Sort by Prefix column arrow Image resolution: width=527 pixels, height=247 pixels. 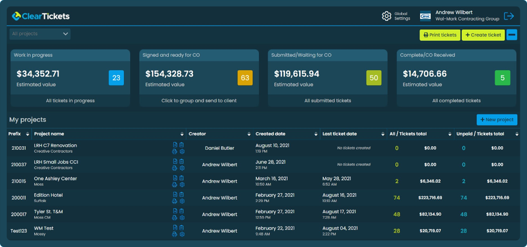(x=28, y=134)
